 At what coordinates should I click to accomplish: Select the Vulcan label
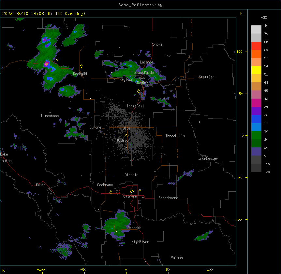click(177, 258)
